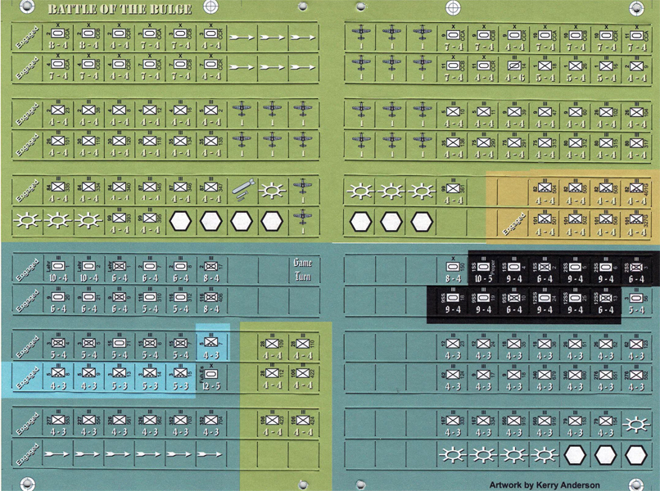Screen dimensions: 660x491
Task: Select the 62/123 infantry 4-3 counter
Action: 636,348
